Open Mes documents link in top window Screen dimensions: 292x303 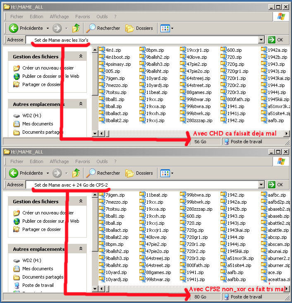(33, 124)
